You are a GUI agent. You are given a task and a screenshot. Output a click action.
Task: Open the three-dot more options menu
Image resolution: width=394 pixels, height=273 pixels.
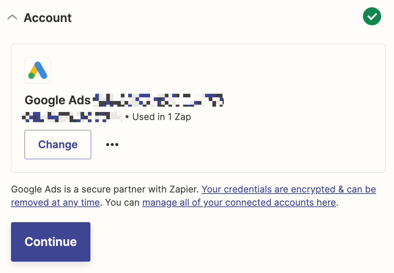(x=112, y=145)
